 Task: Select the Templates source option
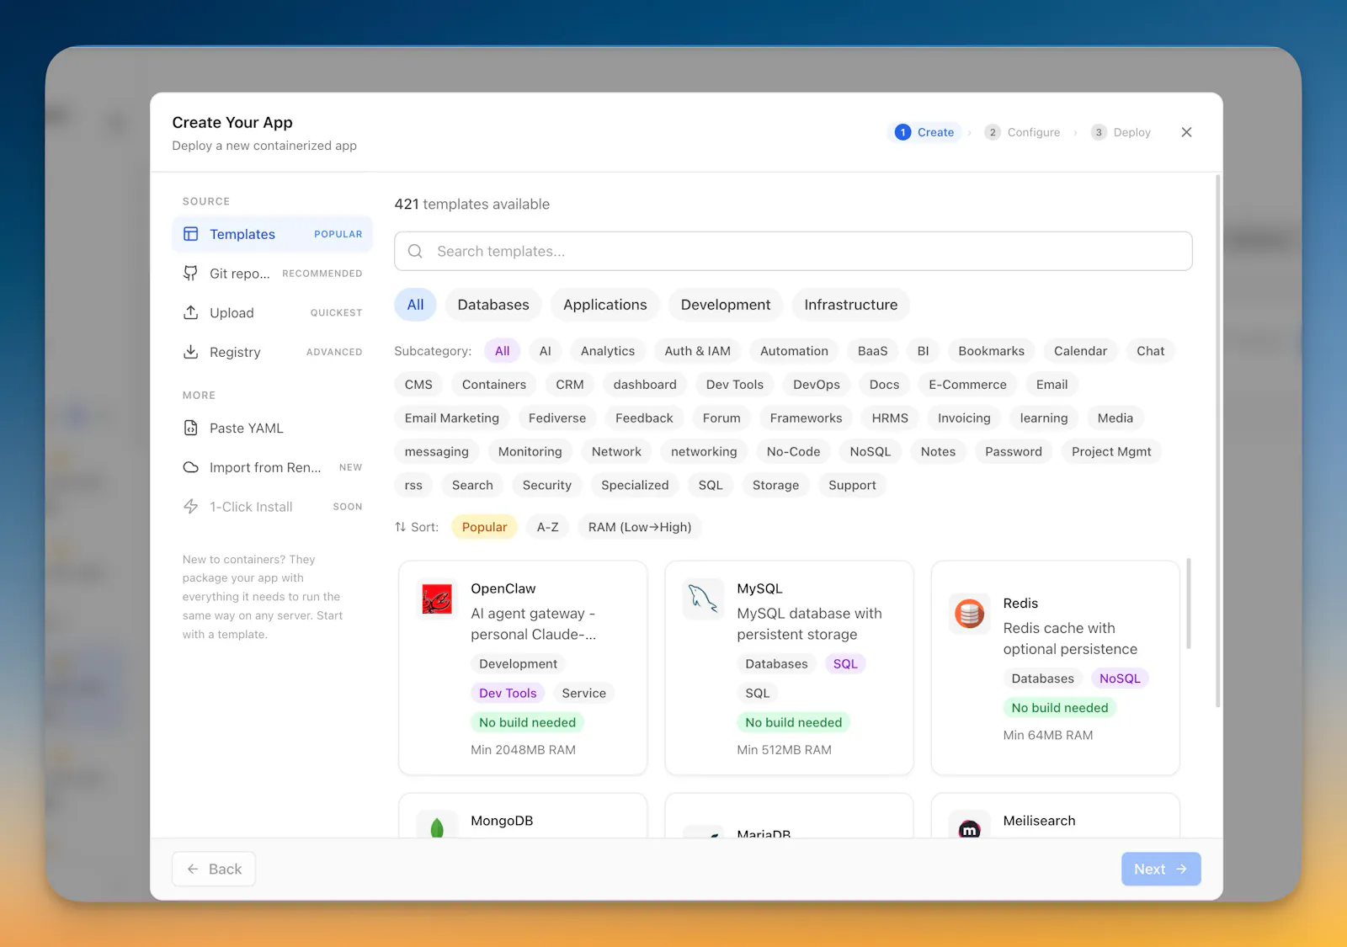[x=272, y=234]
